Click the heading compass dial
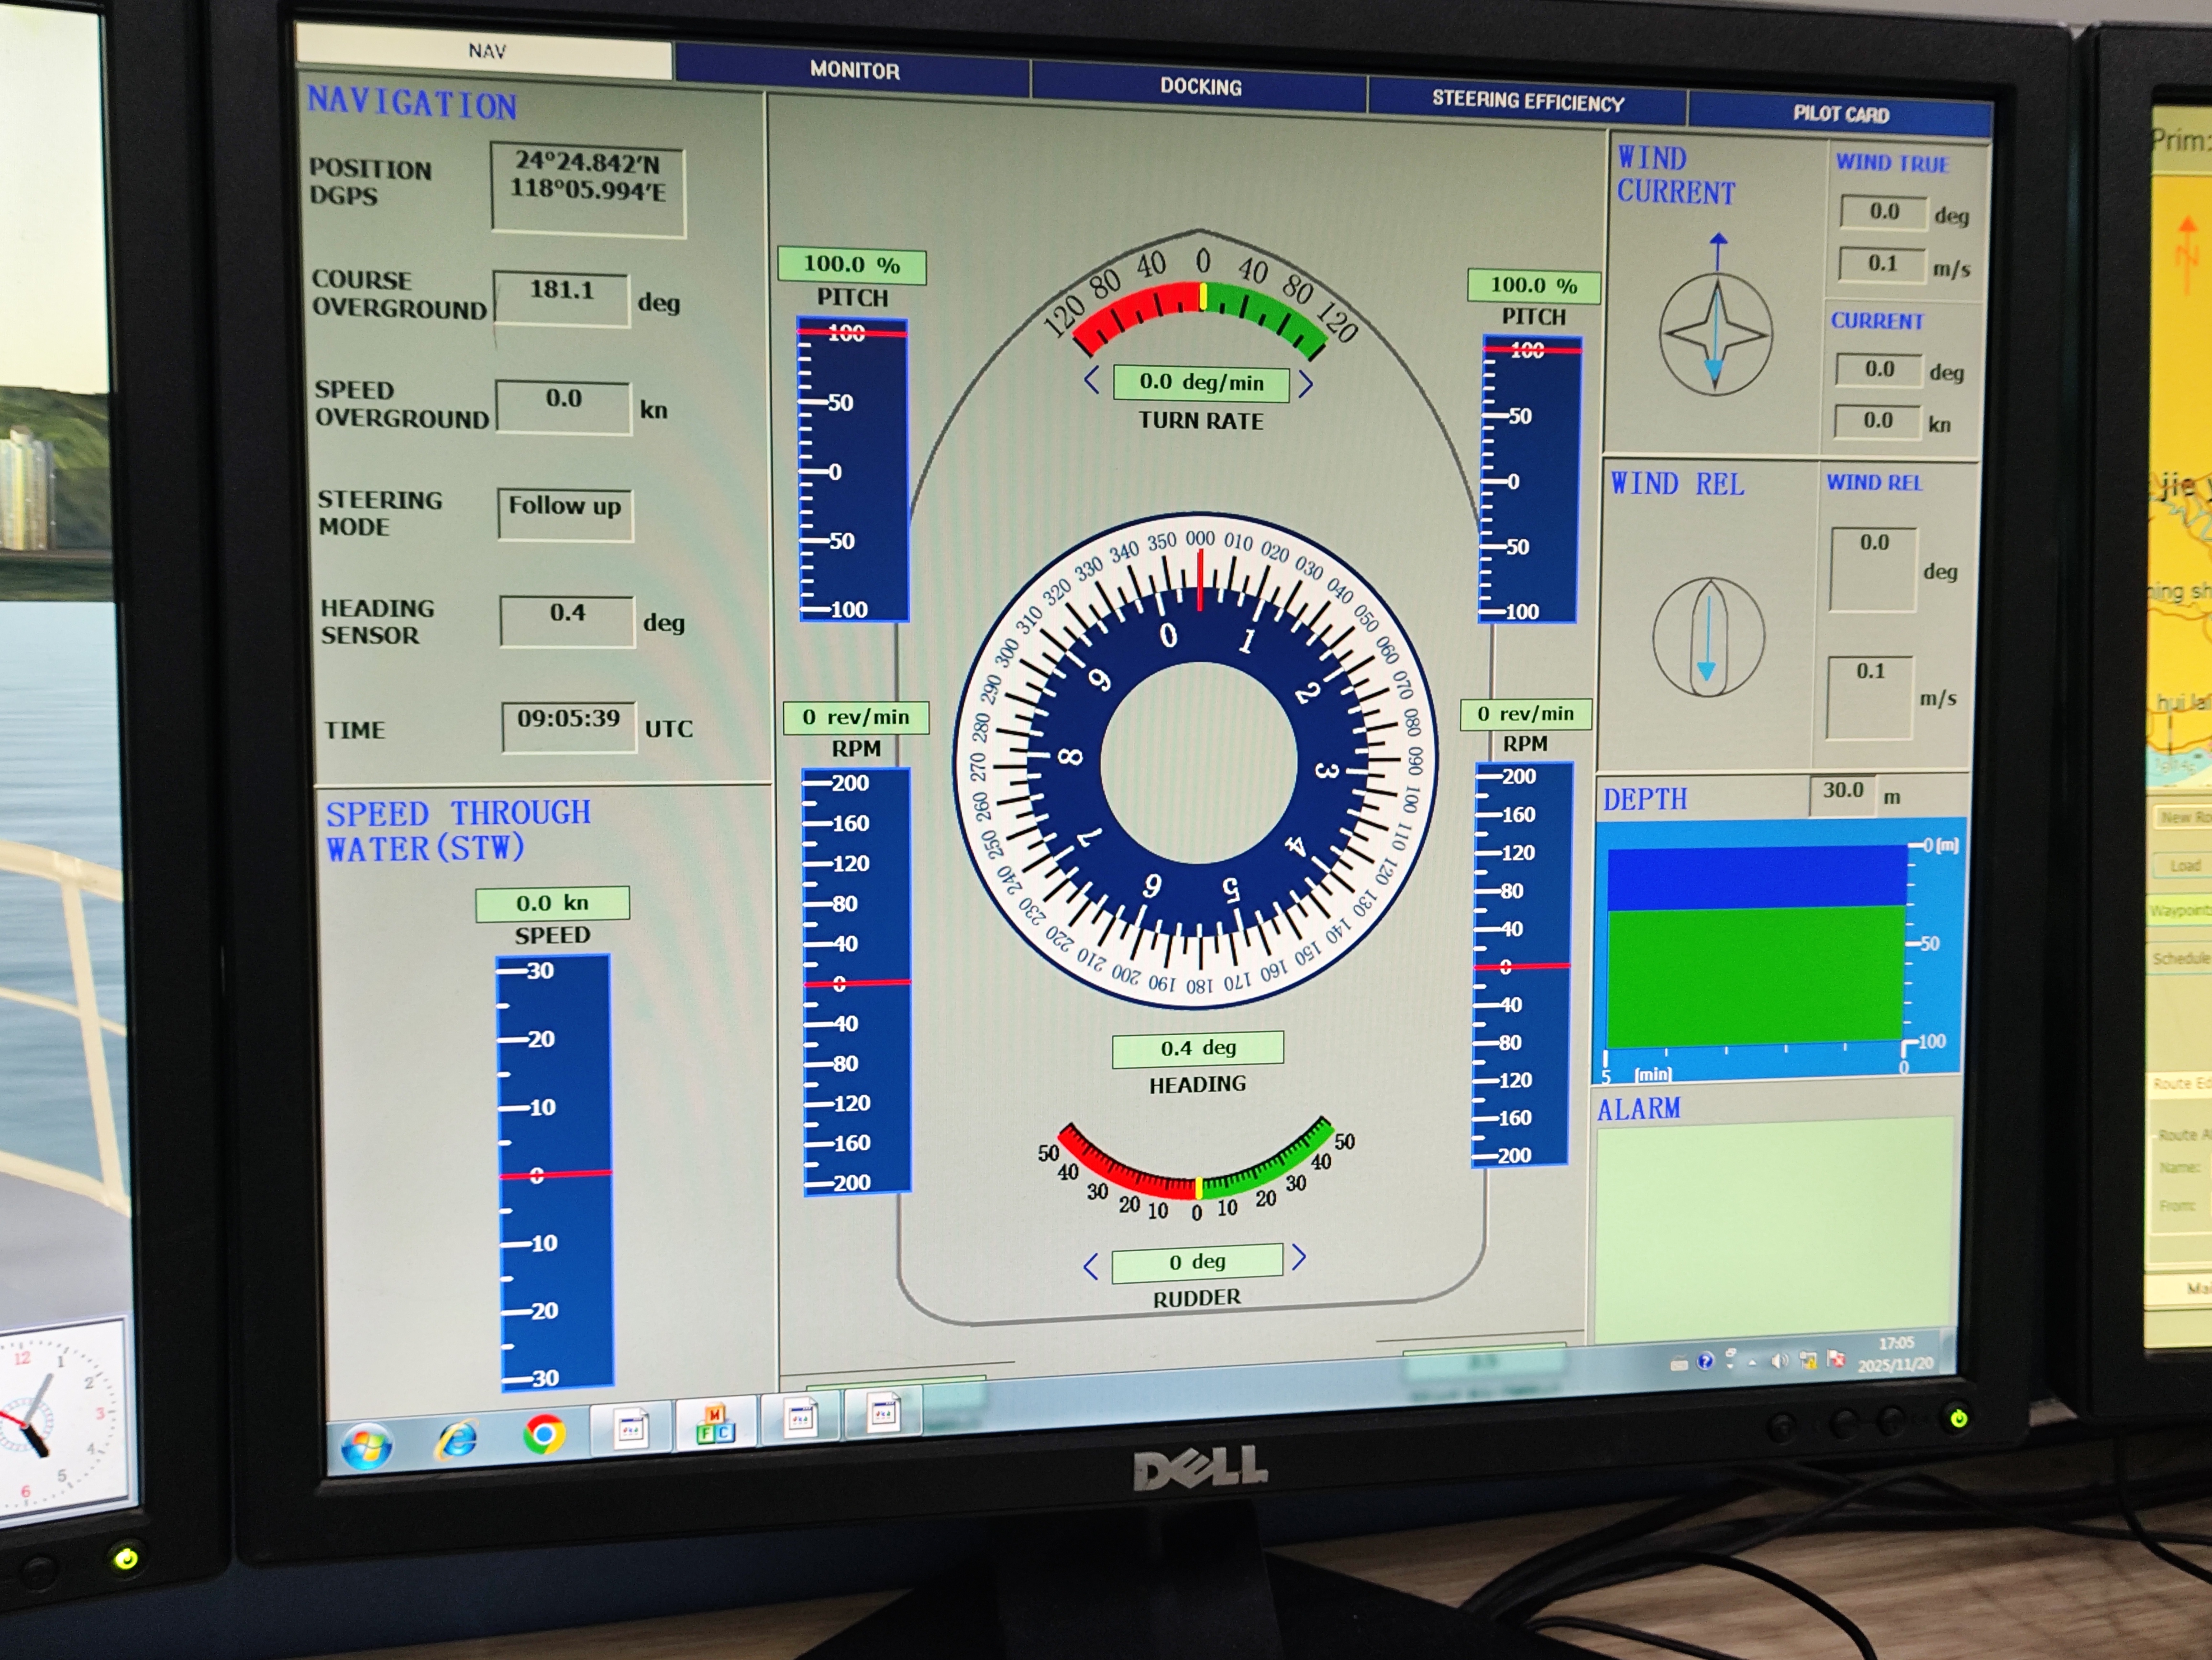This screenshot has height=1660, width=2212. [x=1196, y=762]
